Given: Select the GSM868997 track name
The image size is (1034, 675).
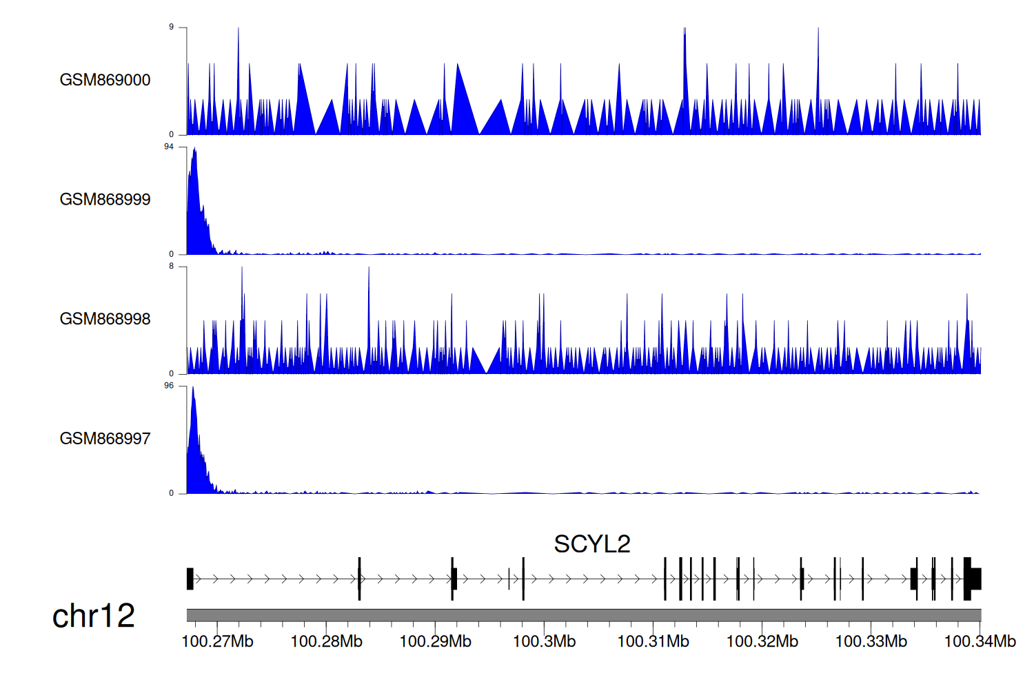Looking at the screenshot, I should tap(105, 439).
